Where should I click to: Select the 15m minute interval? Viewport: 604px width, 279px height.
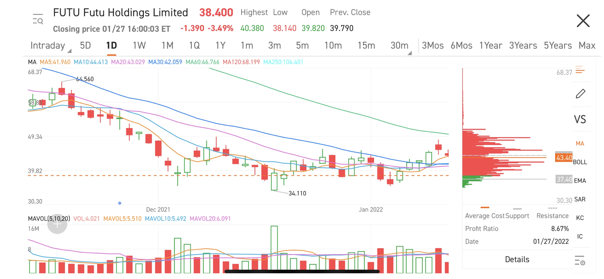pyautogui.click(x=366, y=45)
